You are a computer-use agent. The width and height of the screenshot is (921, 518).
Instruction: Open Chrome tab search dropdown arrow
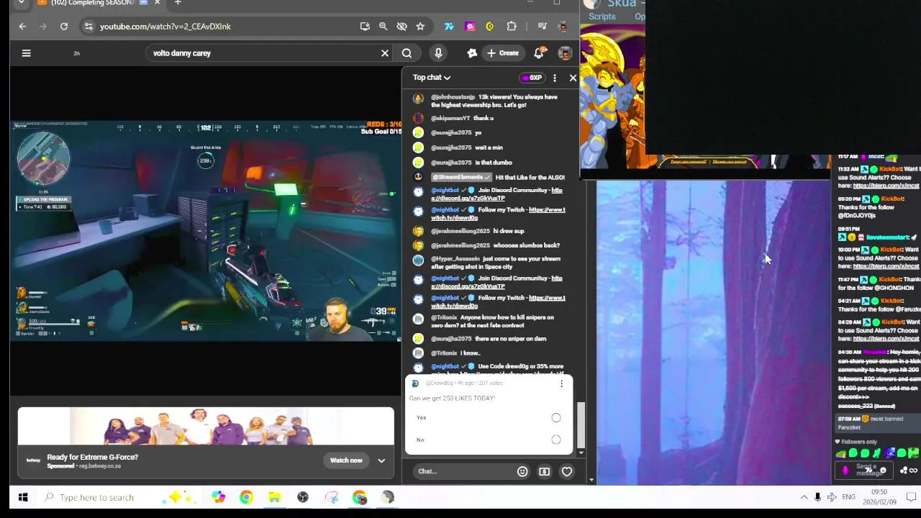[21, 3]
